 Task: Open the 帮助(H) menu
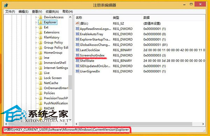[x=68, y=12]
